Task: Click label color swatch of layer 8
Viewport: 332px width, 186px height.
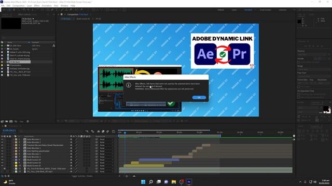Action: point(16,160)
